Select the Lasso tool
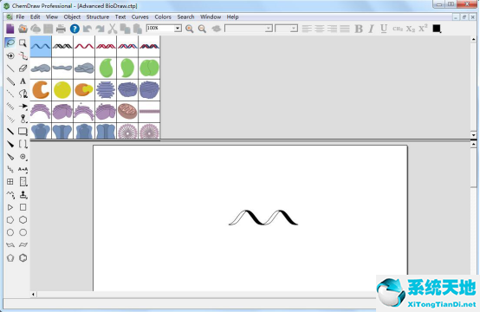This screenshot has width=480, height=312. [10, 42]
